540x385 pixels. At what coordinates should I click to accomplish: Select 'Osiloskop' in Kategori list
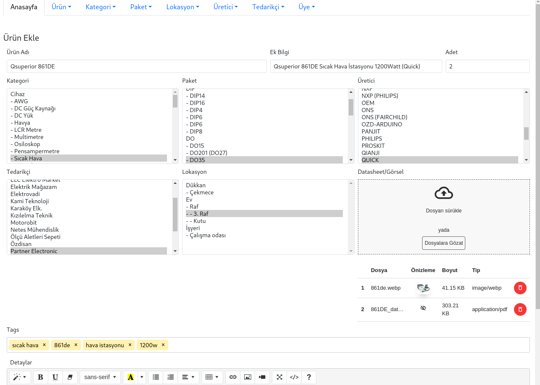pos(89,144)
